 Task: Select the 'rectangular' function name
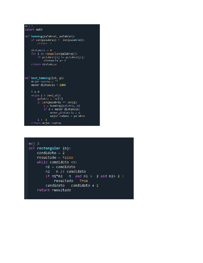pos(48,148)
